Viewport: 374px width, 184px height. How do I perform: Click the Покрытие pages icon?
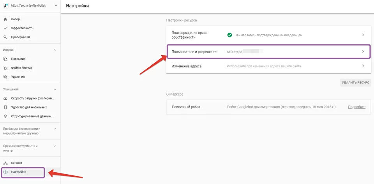6,59
